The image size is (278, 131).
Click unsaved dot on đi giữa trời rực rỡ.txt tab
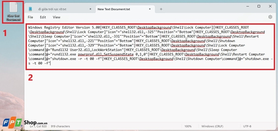(x=90, y=9)
